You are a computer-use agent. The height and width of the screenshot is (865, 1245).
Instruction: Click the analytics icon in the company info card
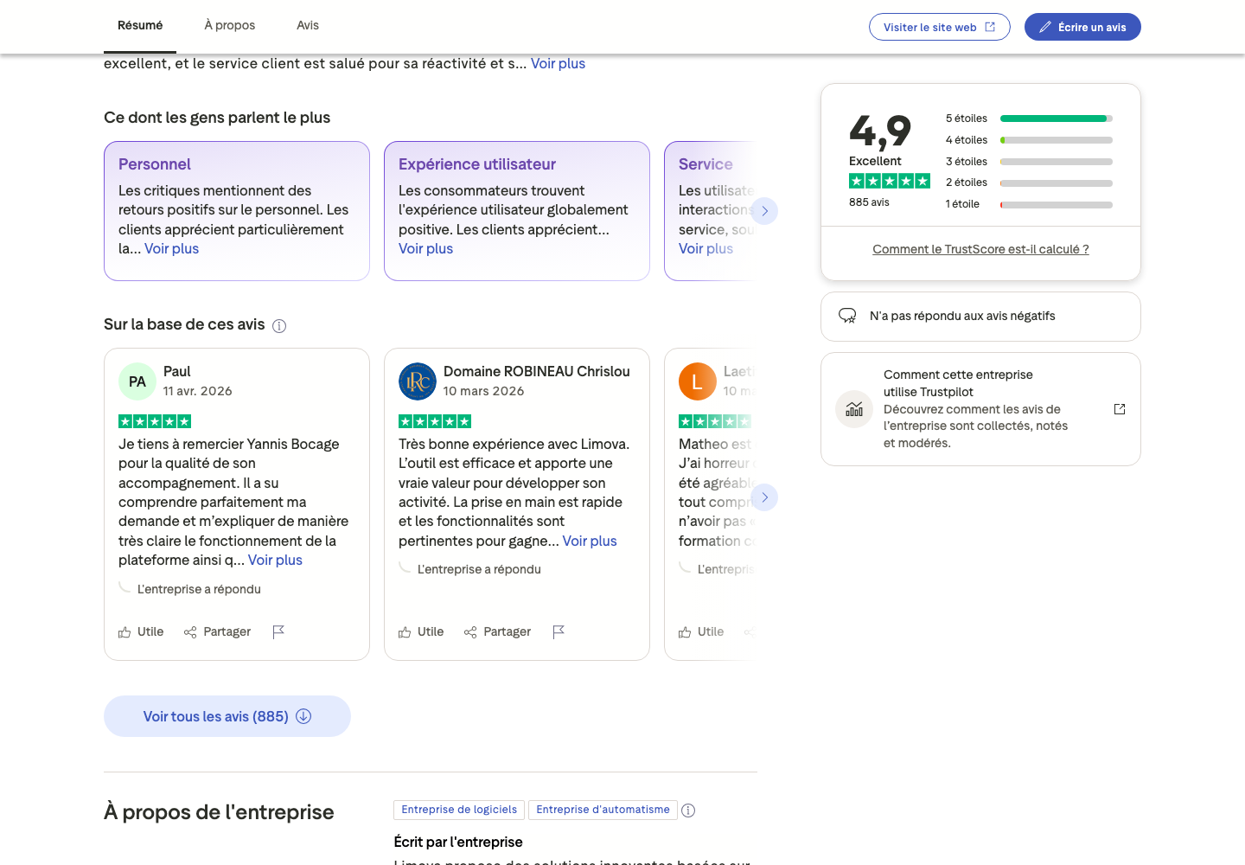pyautogui.click(x=854, y=408)
